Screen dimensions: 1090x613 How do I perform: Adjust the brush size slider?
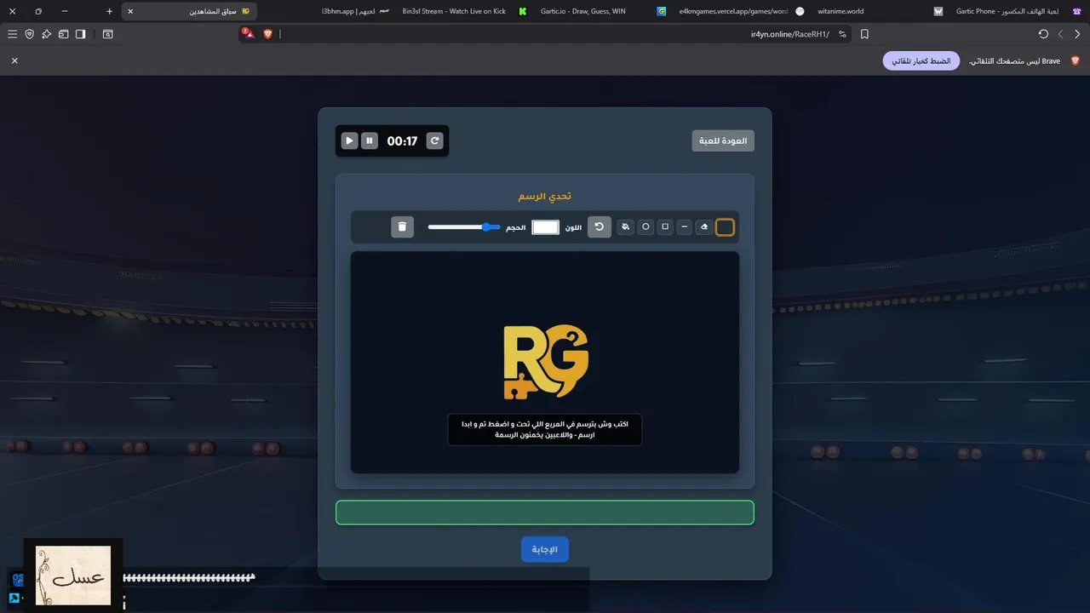[464, 227]
